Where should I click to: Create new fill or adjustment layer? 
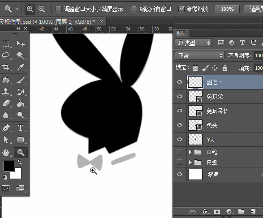click(229, 212)
